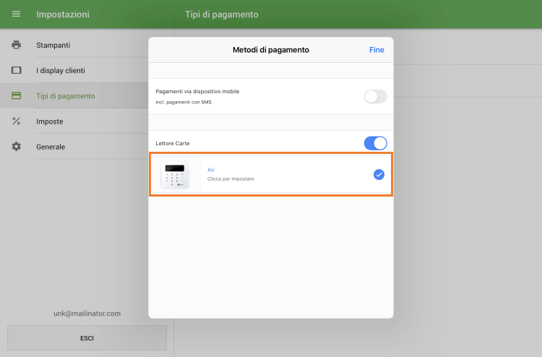Viewport: 542px width, 357px height.
Task: Click the customer display screen icon
Action: pos(16,70)
